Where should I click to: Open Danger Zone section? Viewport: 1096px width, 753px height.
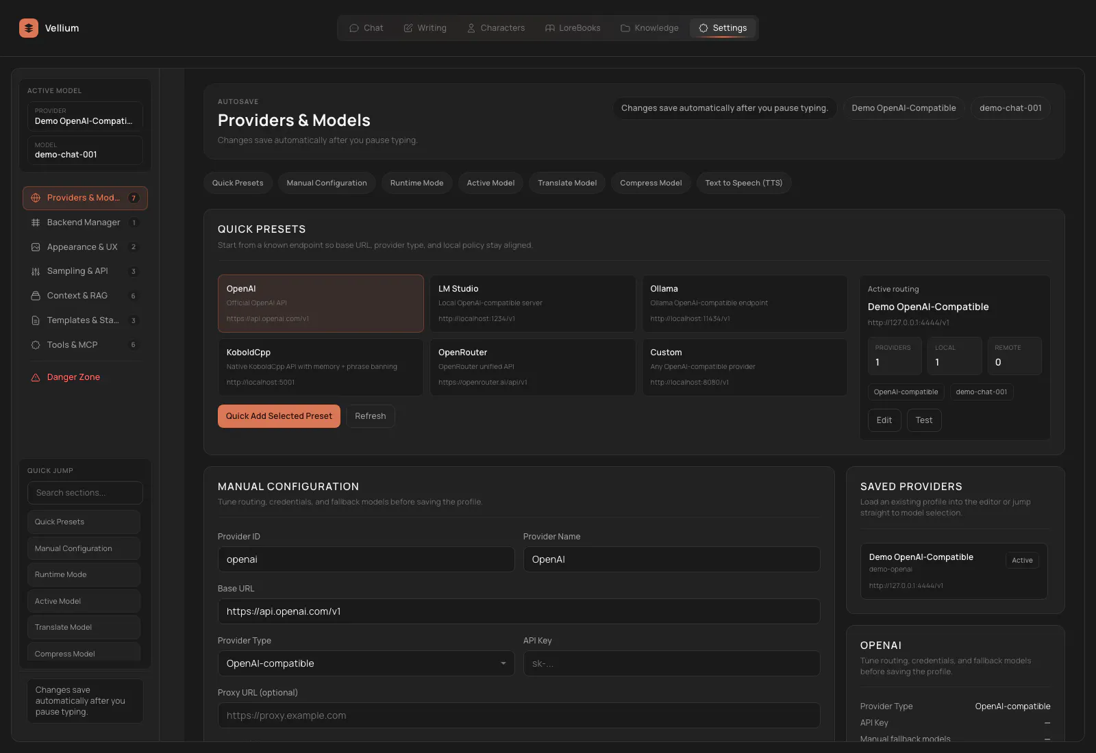click(x=85, y=377)
